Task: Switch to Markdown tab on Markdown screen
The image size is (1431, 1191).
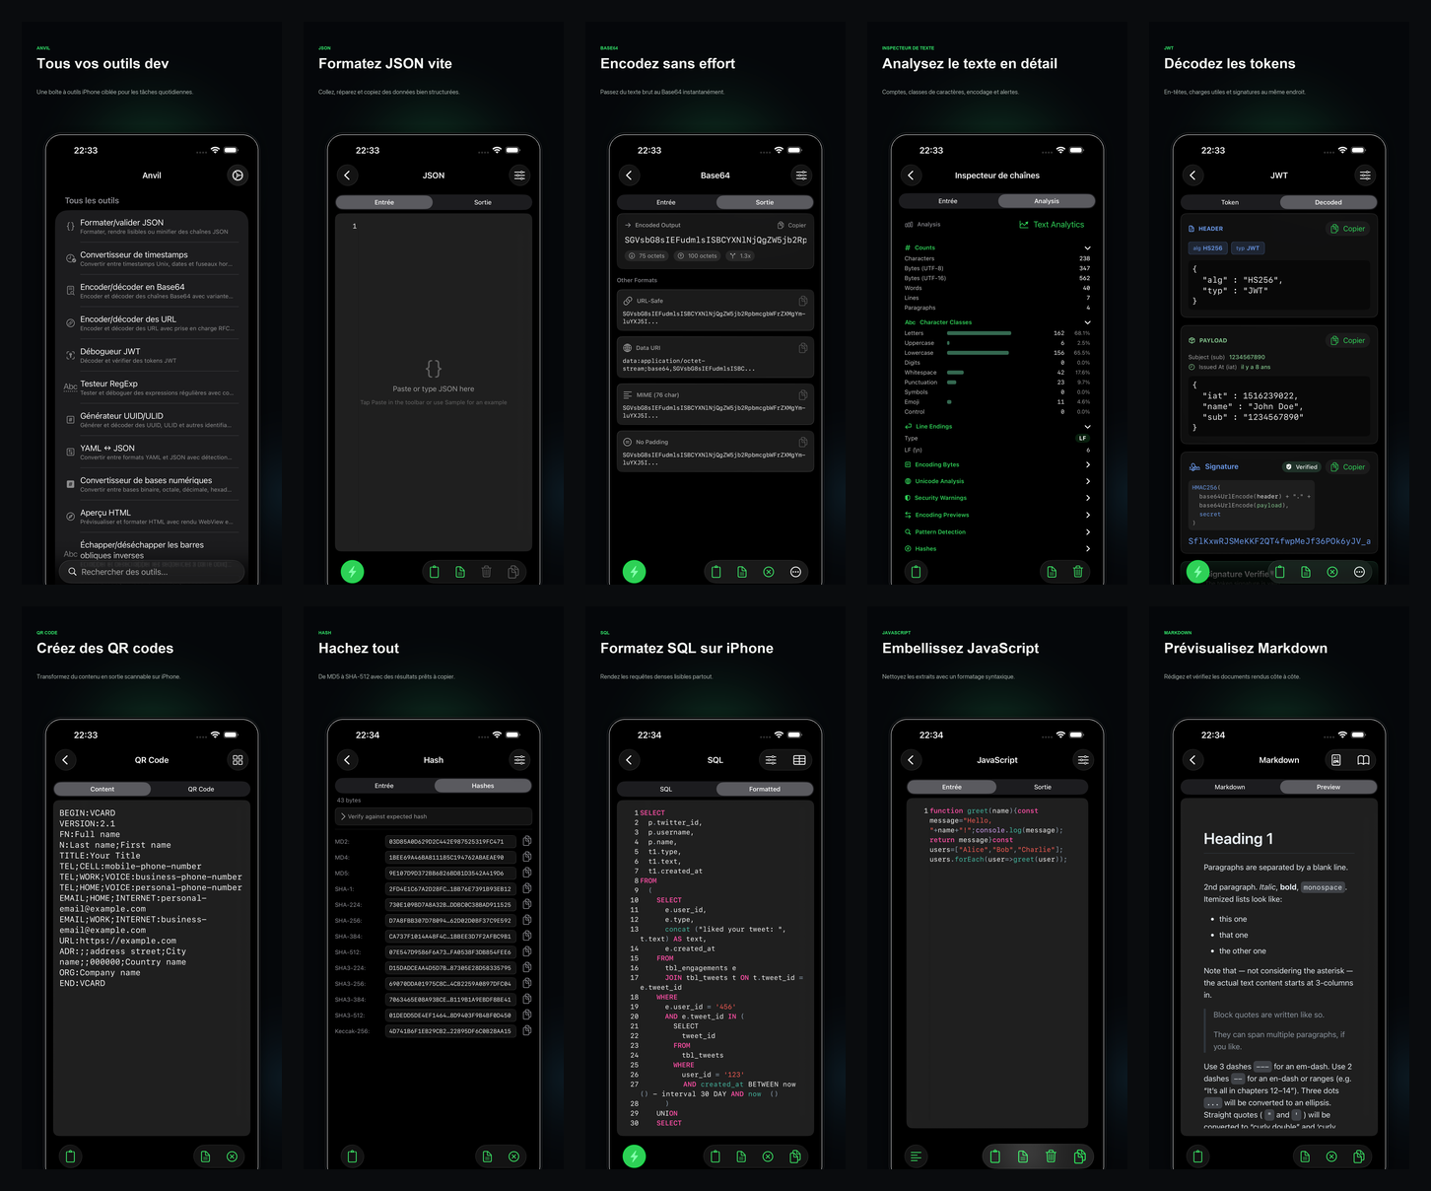Action: coord(1230,787)
